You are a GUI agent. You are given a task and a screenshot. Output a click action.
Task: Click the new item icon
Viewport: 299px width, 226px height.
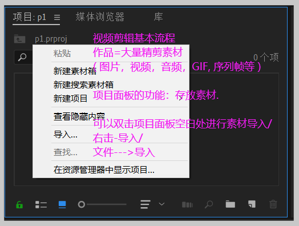[x=252, y=204]
